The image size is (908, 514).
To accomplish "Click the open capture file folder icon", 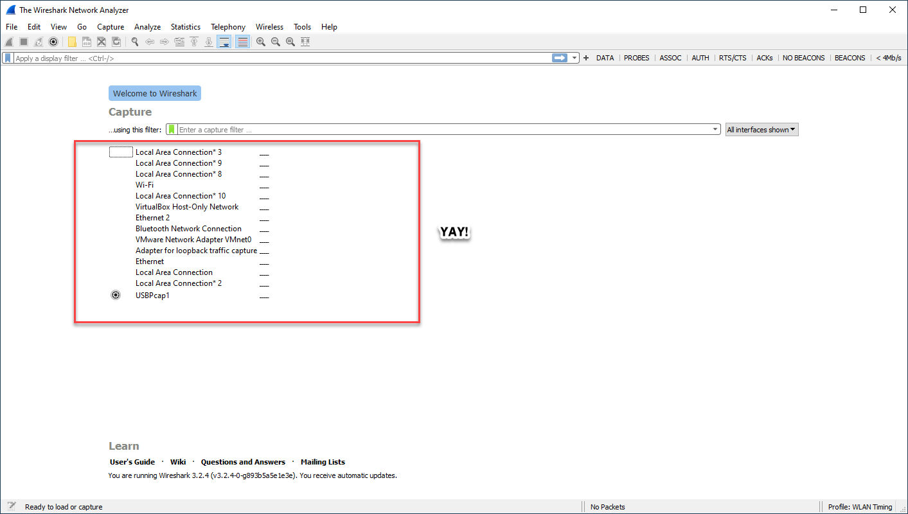I will coord(72,42).
